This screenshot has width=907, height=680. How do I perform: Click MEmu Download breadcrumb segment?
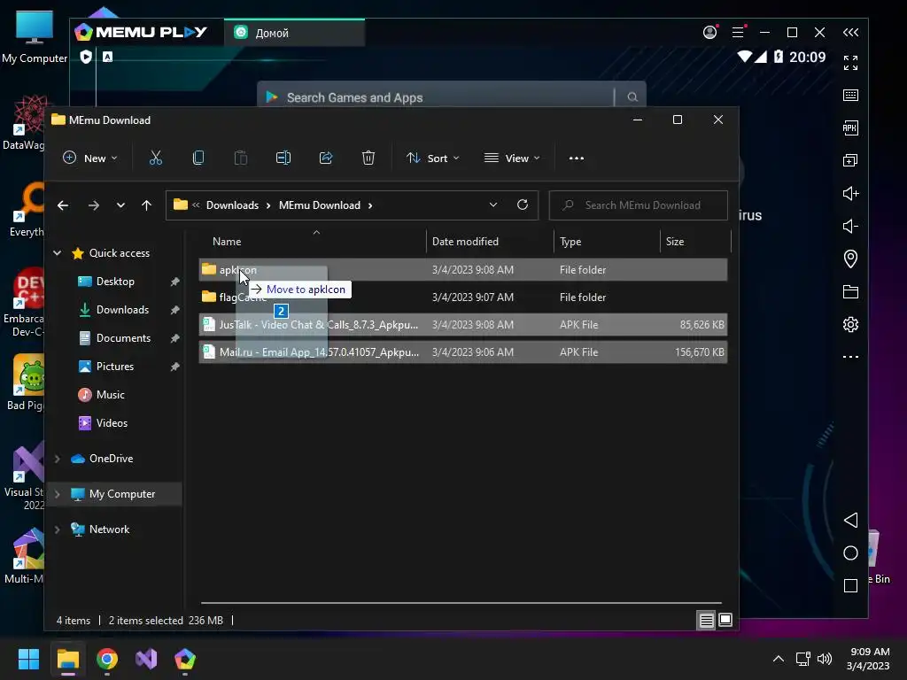[x=319, y=205]
